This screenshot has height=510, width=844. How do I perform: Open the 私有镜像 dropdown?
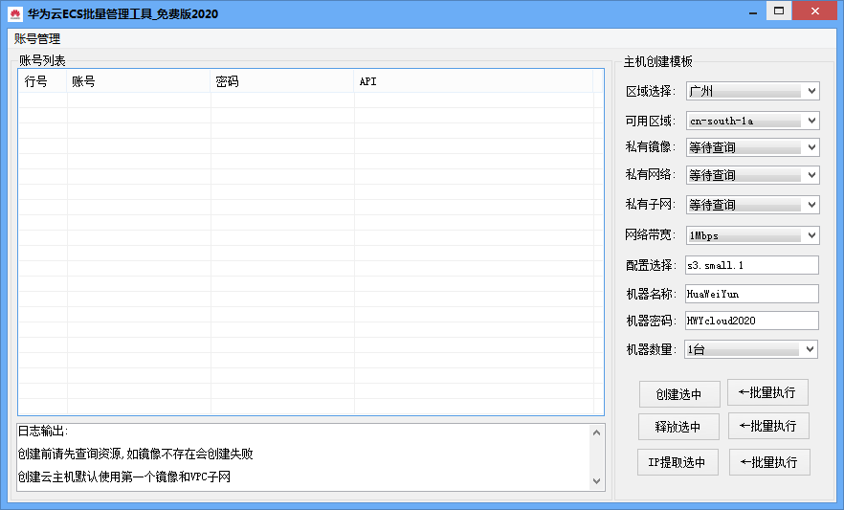click(x=752, y=146)
